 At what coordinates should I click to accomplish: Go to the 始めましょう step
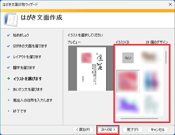pos(21,35)
